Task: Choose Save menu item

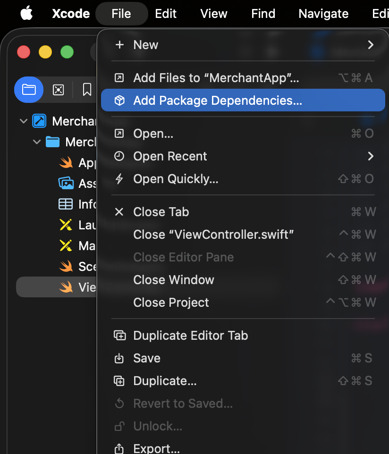Action: (243, 358)
